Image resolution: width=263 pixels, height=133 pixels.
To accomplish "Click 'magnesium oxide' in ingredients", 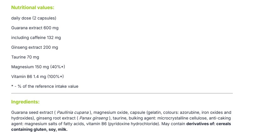I will tap(111, 113).
